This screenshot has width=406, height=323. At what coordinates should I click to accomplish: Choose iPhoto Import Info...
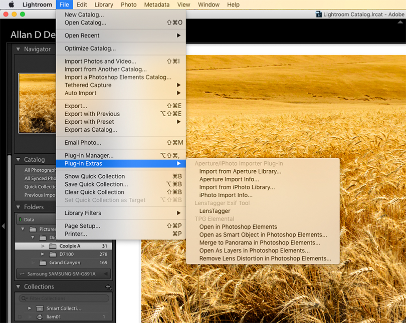point(263,195)
